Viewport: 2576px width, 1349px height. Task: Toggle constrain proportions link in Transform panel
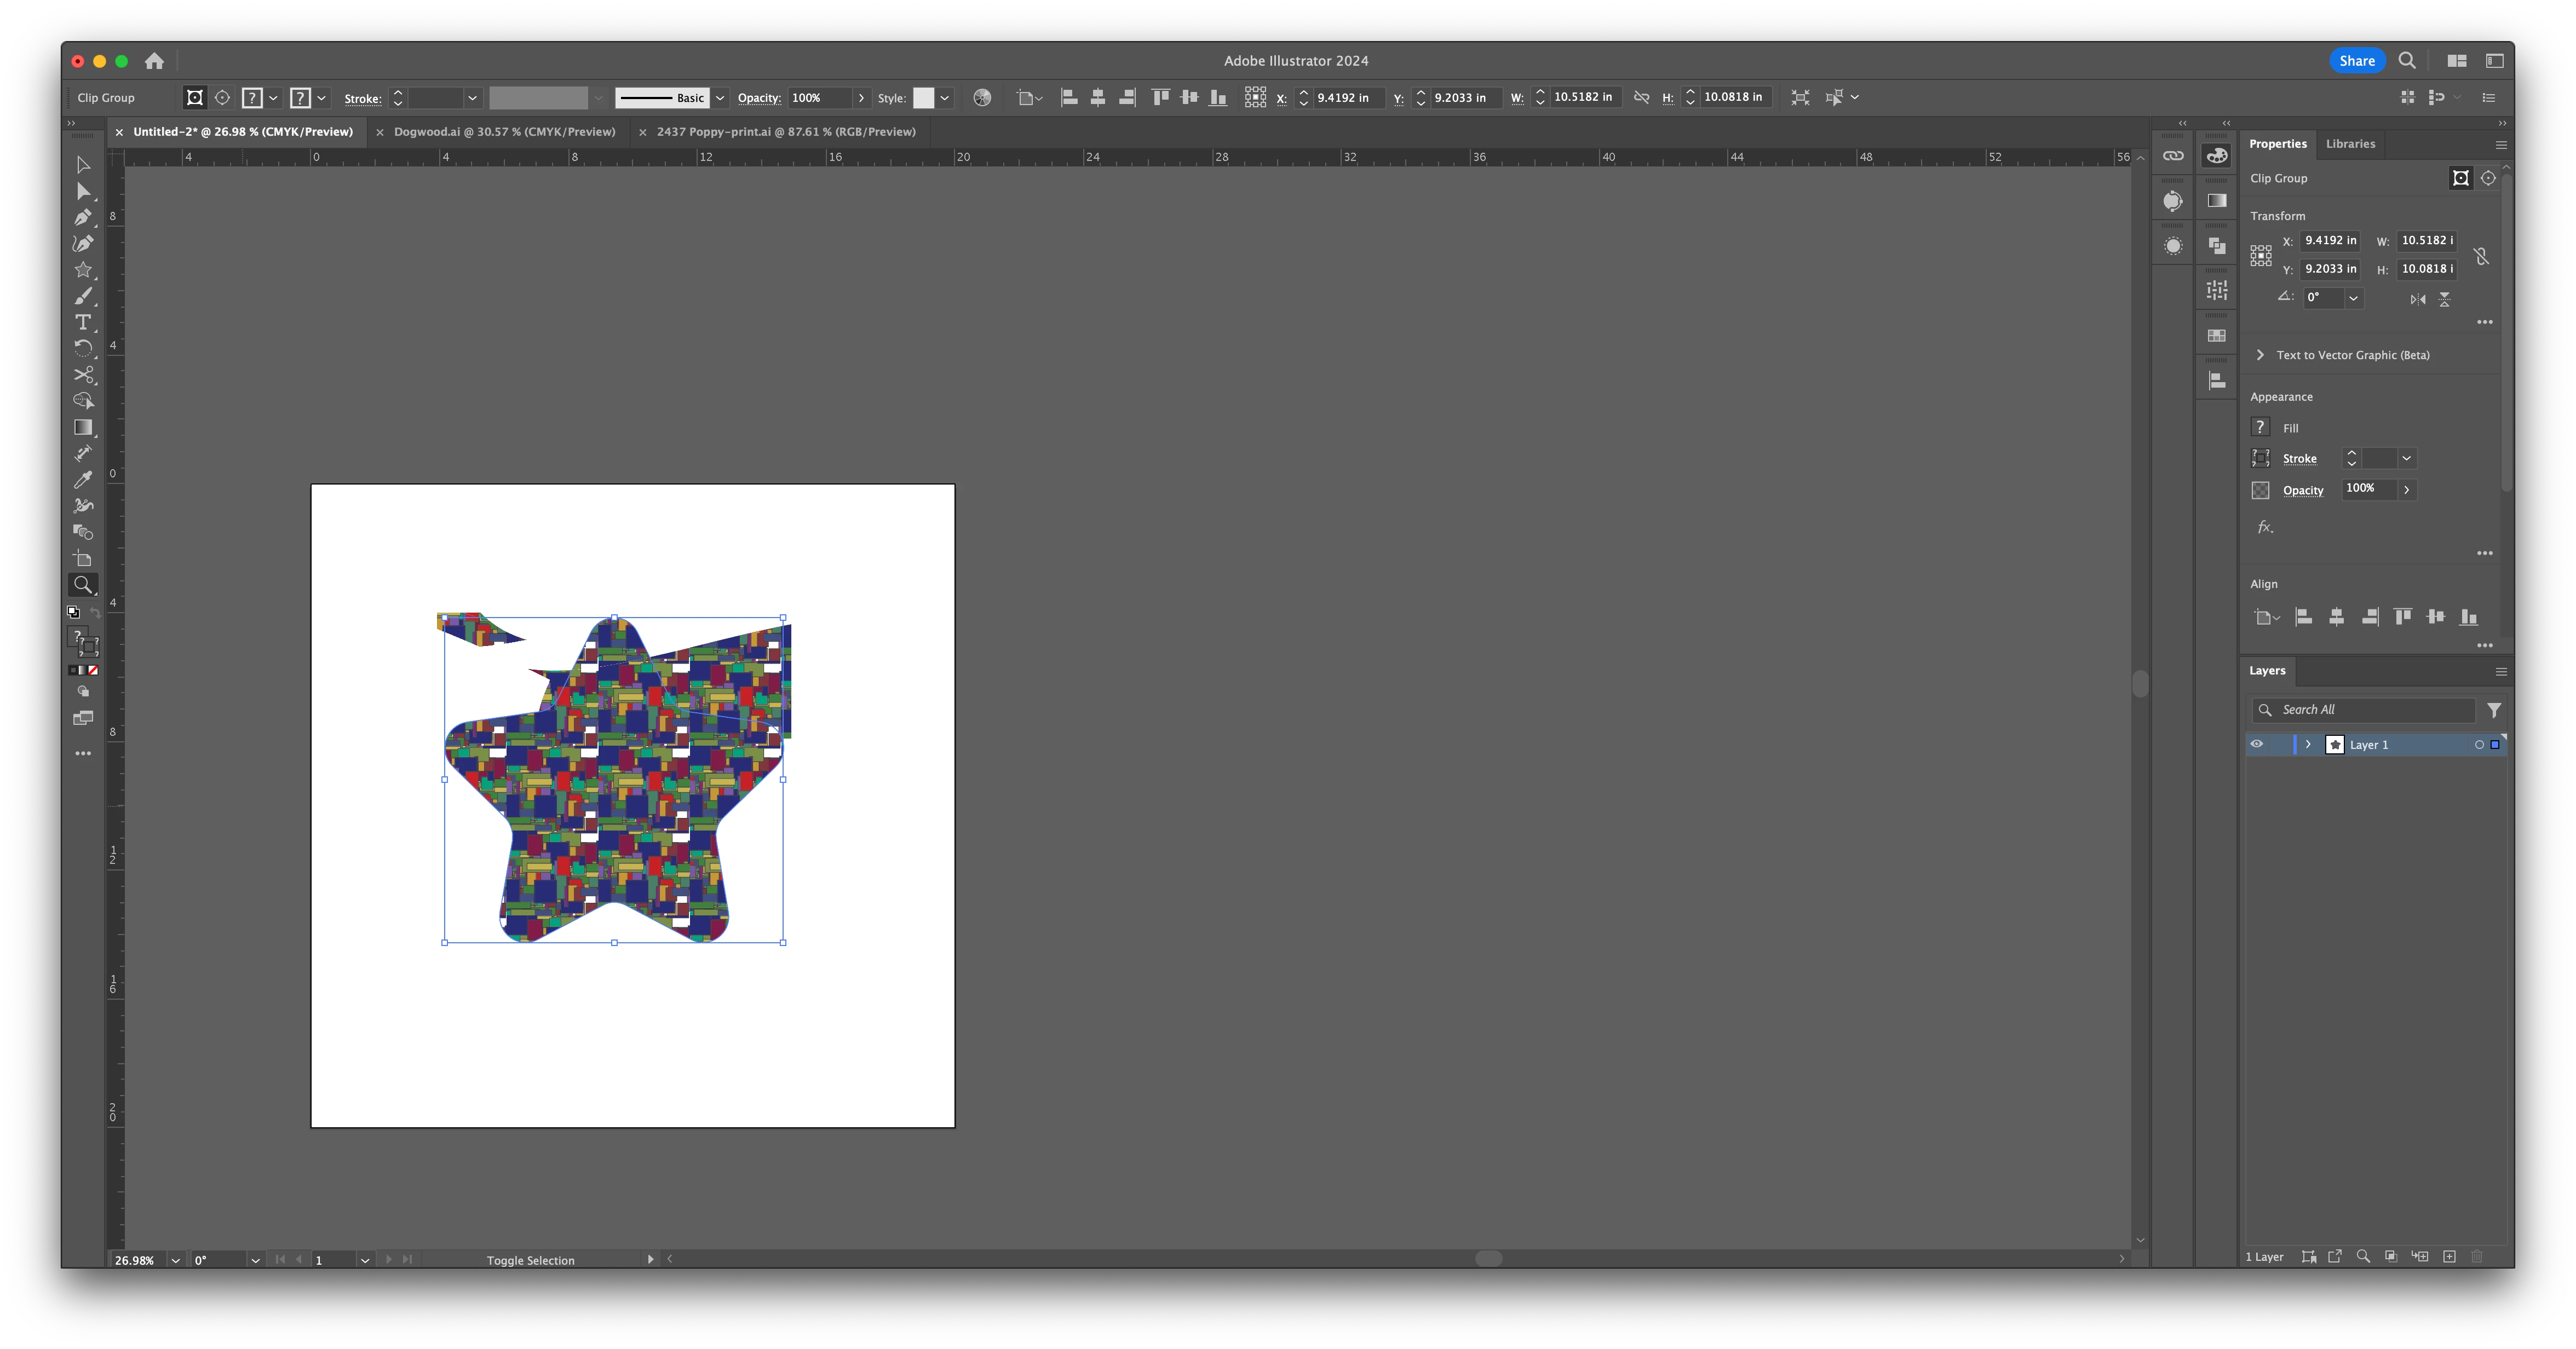coord(2481,255)
